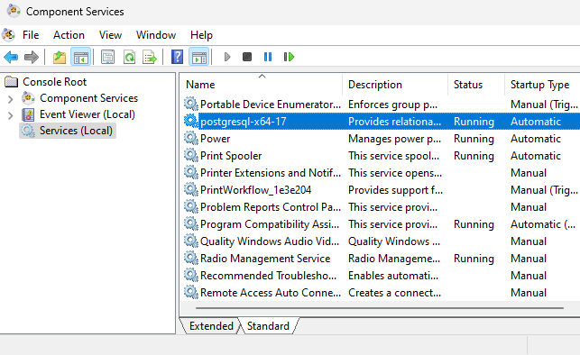Select Console Root in the tree
The height and width of the screenshot is (355, 580).
(x=54, y=82)
